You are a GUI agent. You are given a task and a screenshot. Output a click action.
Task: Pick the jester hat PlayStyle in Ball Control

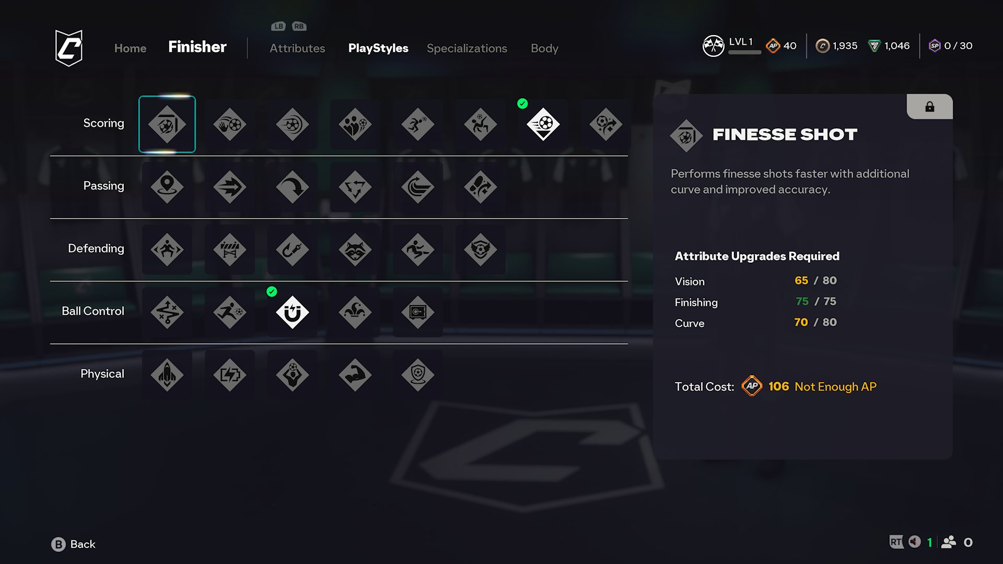point(355,312)
